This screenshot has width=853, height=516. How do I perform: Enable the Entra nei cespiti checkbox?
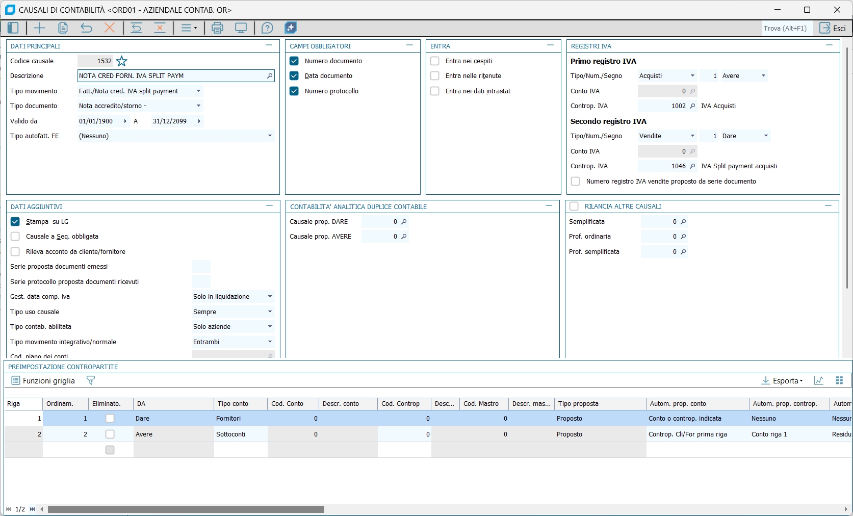pyautogui.click(x=435, y=61)
